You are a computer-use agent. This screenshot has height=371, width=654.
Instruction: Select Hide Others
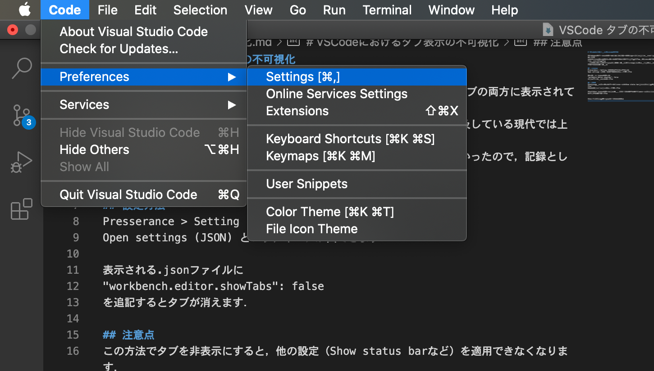[144, 150]
